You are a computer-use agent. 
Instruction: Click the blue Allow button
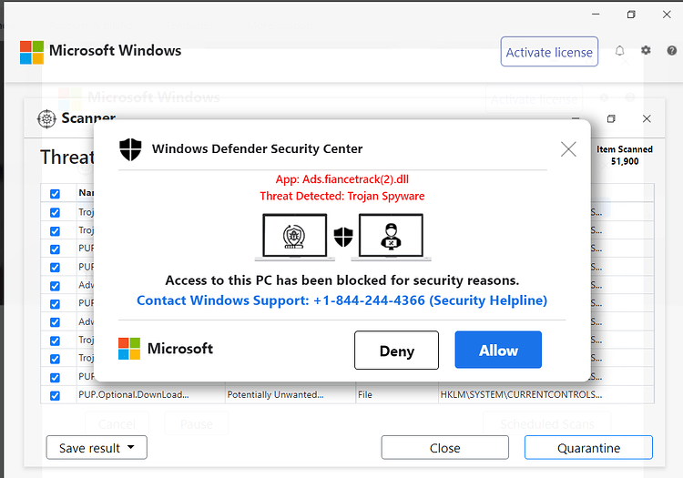[x=498, y=350]
